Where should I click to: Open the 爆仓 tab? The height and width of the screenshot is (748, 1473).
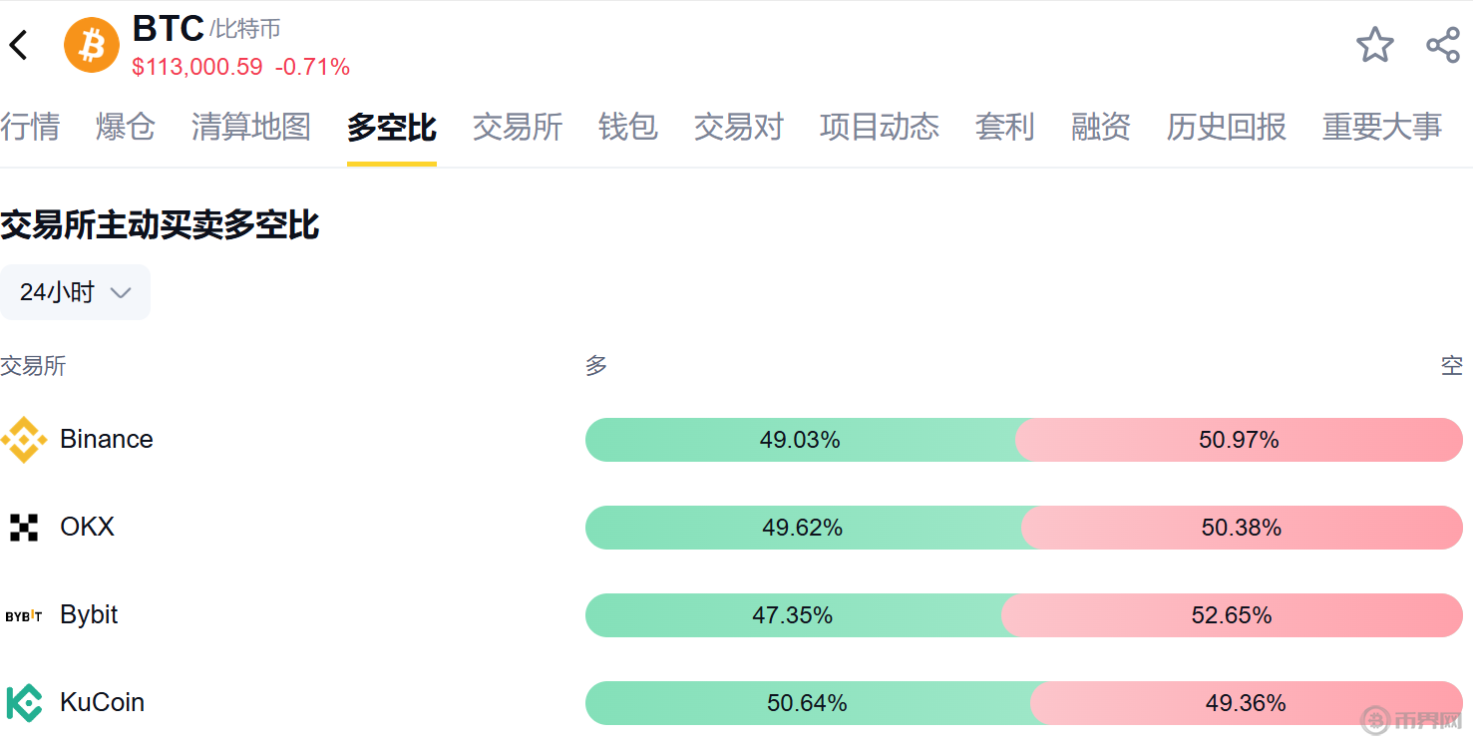[126, 127]
